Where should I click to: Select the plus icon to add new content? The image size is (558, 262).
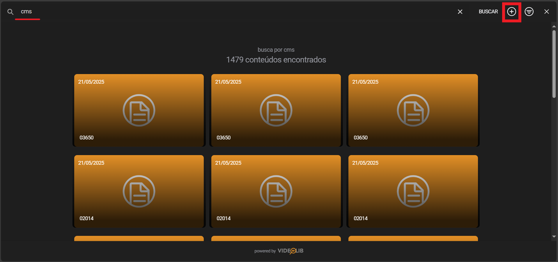(511, 12)
